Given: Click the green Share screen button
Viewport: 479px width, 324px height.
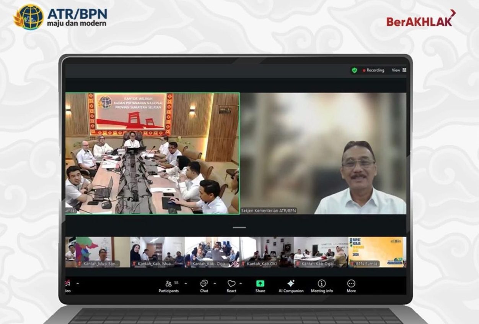Looking at the screenshot, I should (x=260, y=283).
